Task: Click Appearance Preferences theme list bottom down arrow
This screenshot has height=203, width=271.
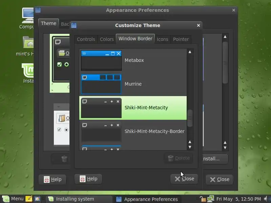Action: coord(225,148)
